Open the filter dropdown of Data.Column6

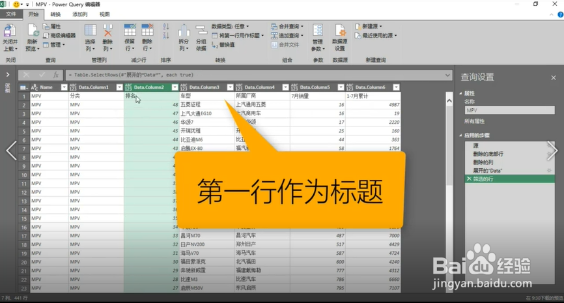pos(397,87)
